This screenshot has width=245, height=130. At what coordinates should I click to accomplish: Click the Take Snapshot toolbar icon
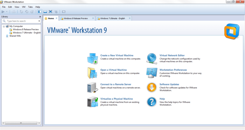click(x=21, y=12)
